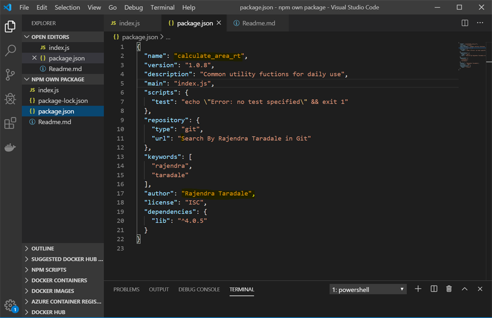The height and width of the screenshot is (318, 492).
Task: Switch to the Readme.md editor tab
Action: point(257,22)
